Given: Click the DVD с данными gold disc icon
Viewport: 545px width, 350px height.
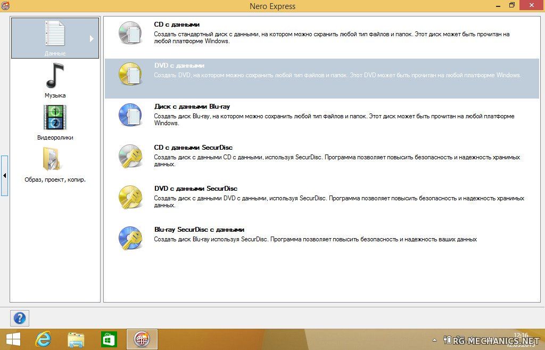Looking at the screenshot, I should pyautogui.click(x=130, y=74).
